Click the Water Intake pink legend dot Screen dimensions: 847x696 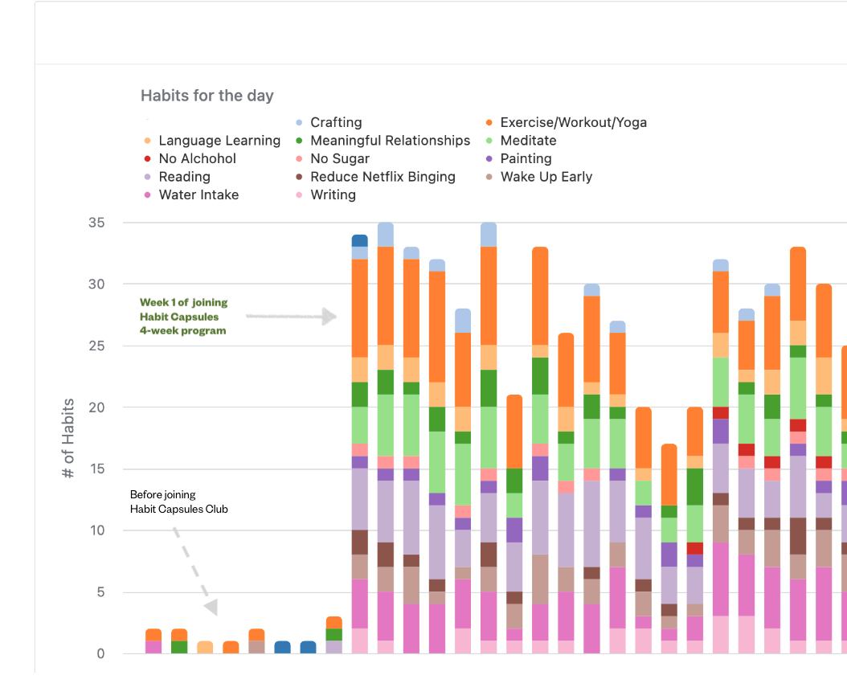(x=148, y=195)
